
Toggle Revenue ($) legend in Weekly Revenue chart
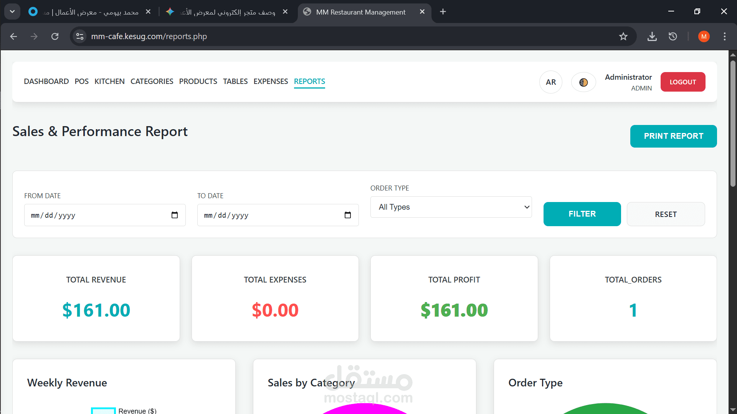(124, 411)
